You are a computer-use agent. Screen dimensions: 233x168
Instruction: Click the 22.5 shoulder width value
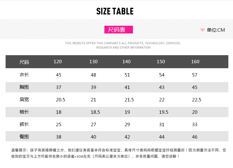tap(197, 99)
